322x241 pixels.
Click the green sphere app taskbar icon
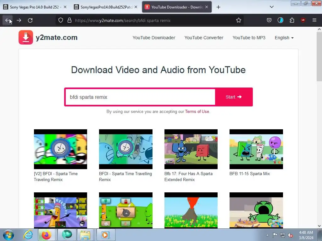(x=66, y=235)
